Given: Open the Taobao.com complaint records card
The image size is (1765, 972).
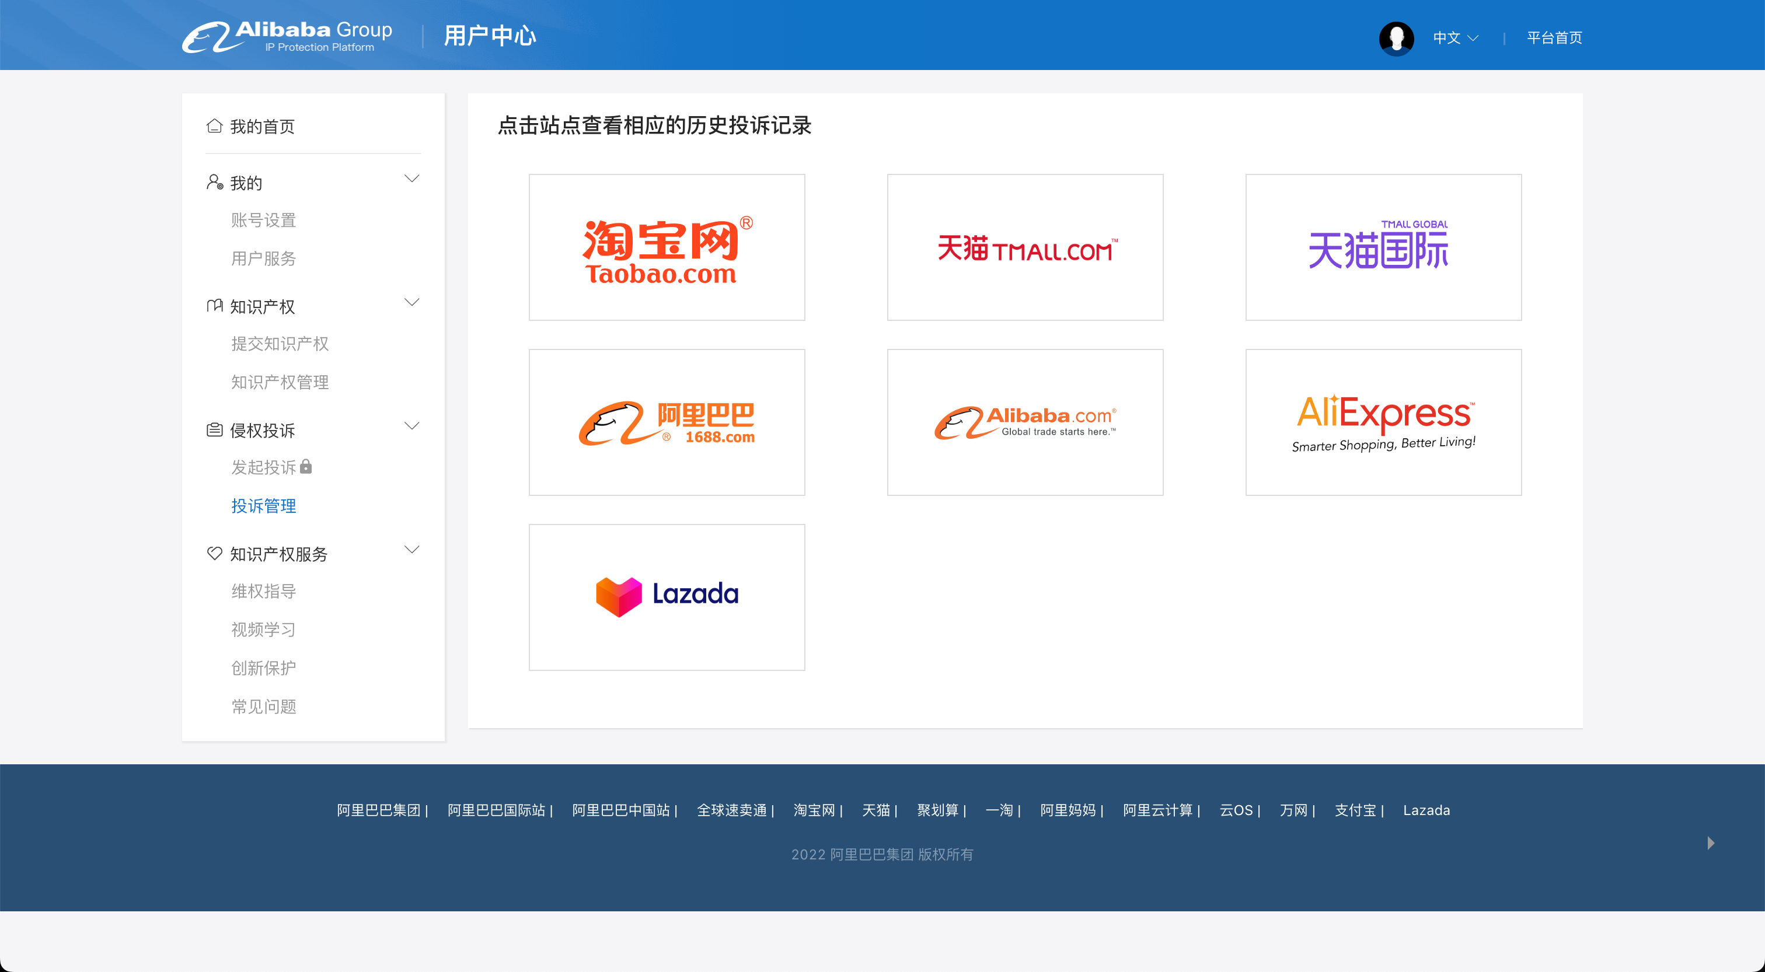Looking at the screenshot, I should 667,247.
